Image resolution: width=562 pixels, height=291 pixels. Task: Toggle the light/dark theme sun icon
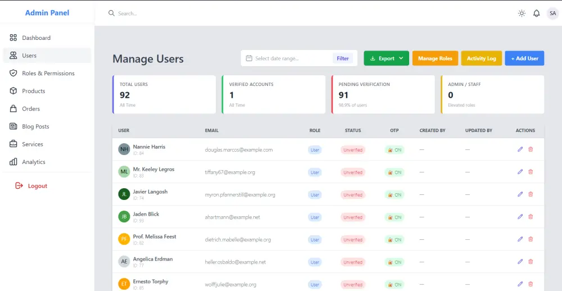click(x=522, y=13)
